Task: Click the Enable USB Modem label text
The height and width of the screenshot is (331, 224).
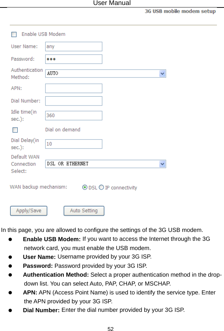Action: 43,34
